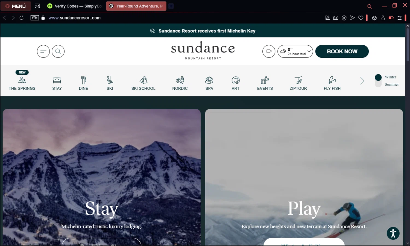Open the Stay mountain photo card
Image resolution: width=410 pixels, height=246 pixels.
[102, 177]
